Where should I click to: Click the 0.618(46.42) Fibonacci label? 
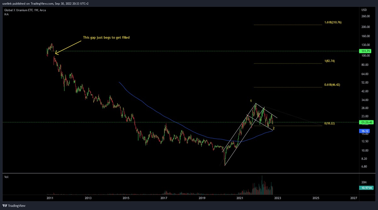point(332,85)
